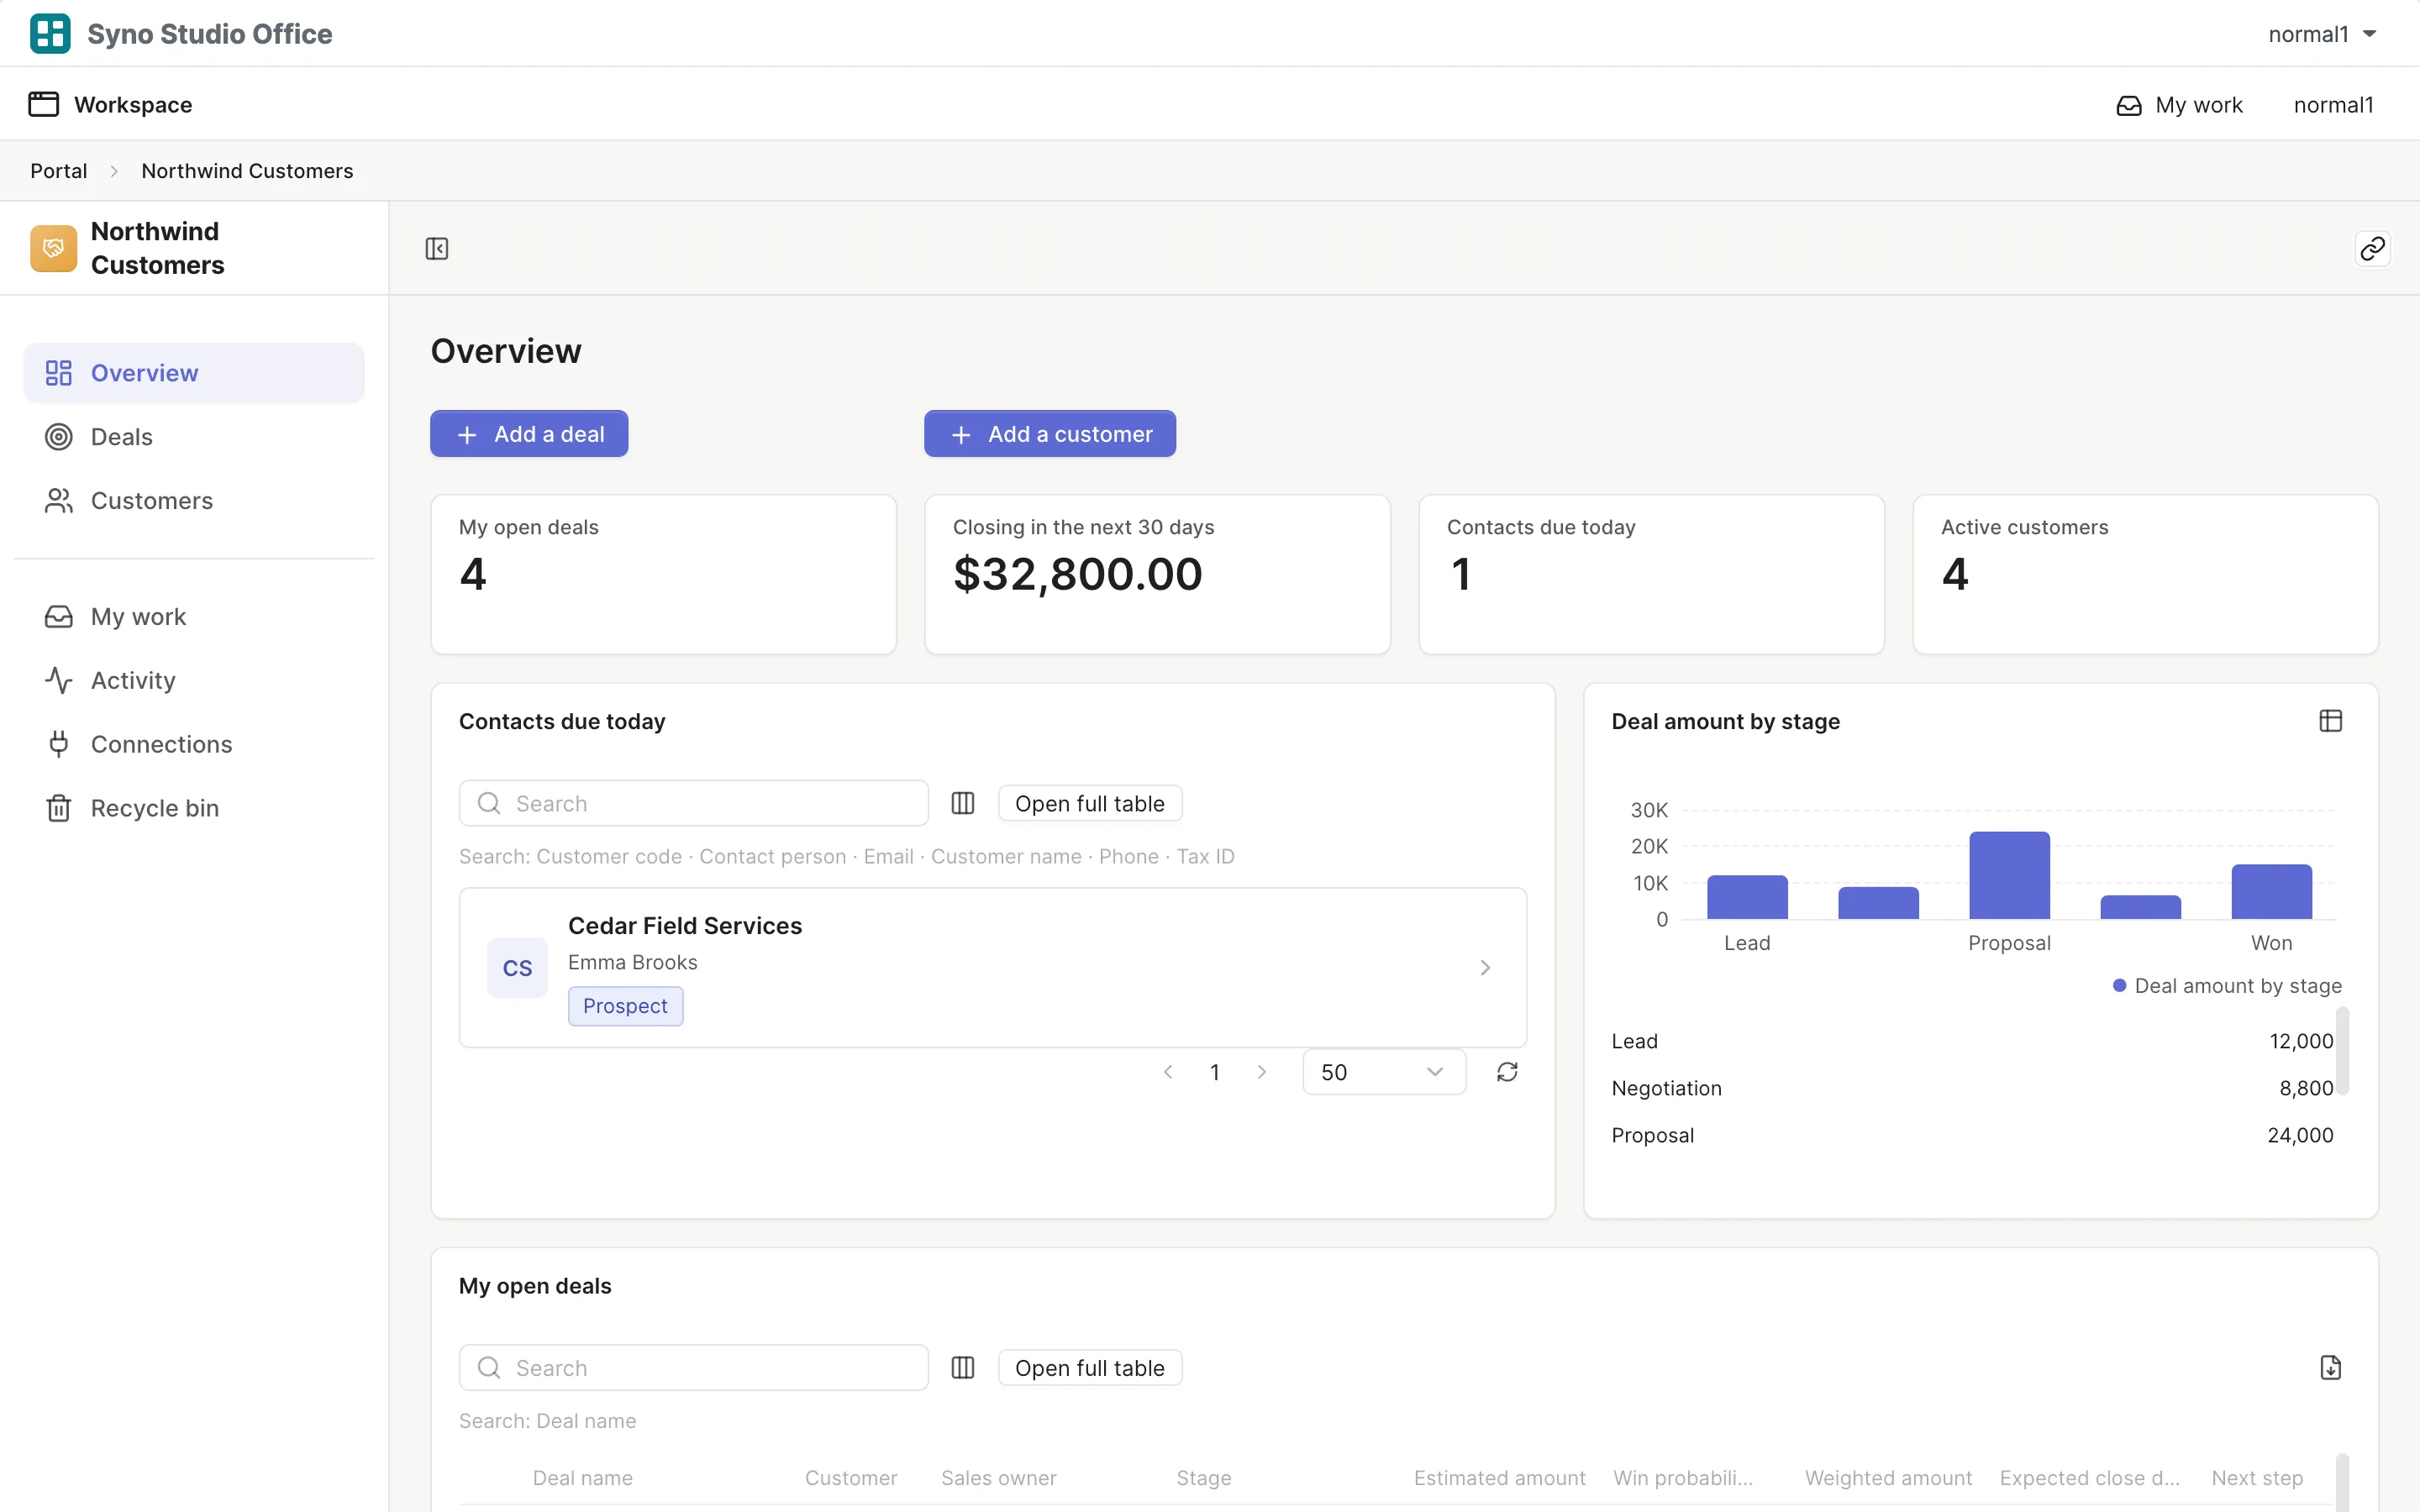Click the Contacts due today search field
This screenshot has width=2420, height=1512.
click(694, 803)
